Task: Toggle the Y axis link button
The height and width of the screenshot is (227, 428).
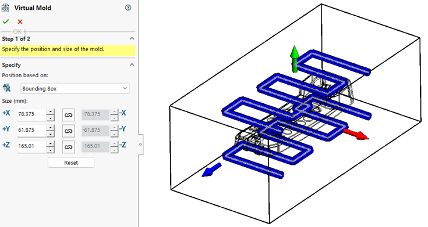Action: 69,131
